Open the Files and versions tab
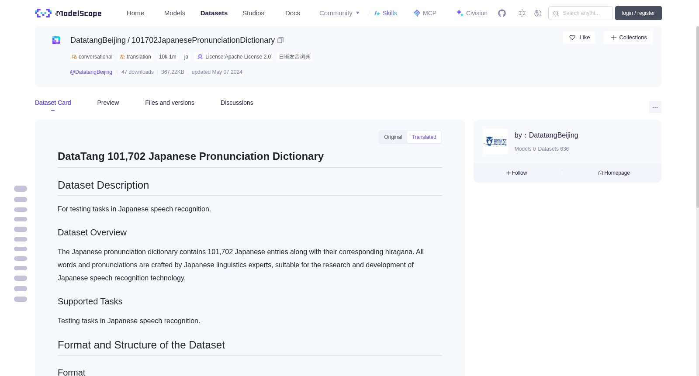The height and width of the screenshot is (376, 699). 170,103
